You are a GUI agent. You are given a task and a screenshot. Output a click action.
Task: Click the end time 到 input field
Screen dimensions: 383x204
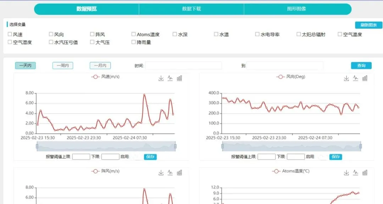coord(285,65)
